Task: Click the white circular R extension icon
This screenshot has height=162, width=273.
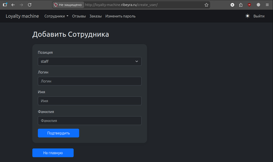Action: click(232, 5)
